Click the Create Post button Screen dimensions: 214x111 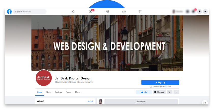coord(141,101)
